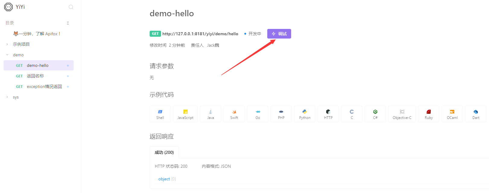489x193 pixels.
Task: Click the YiYi logo icon
Action: click(x=8, y=7)
